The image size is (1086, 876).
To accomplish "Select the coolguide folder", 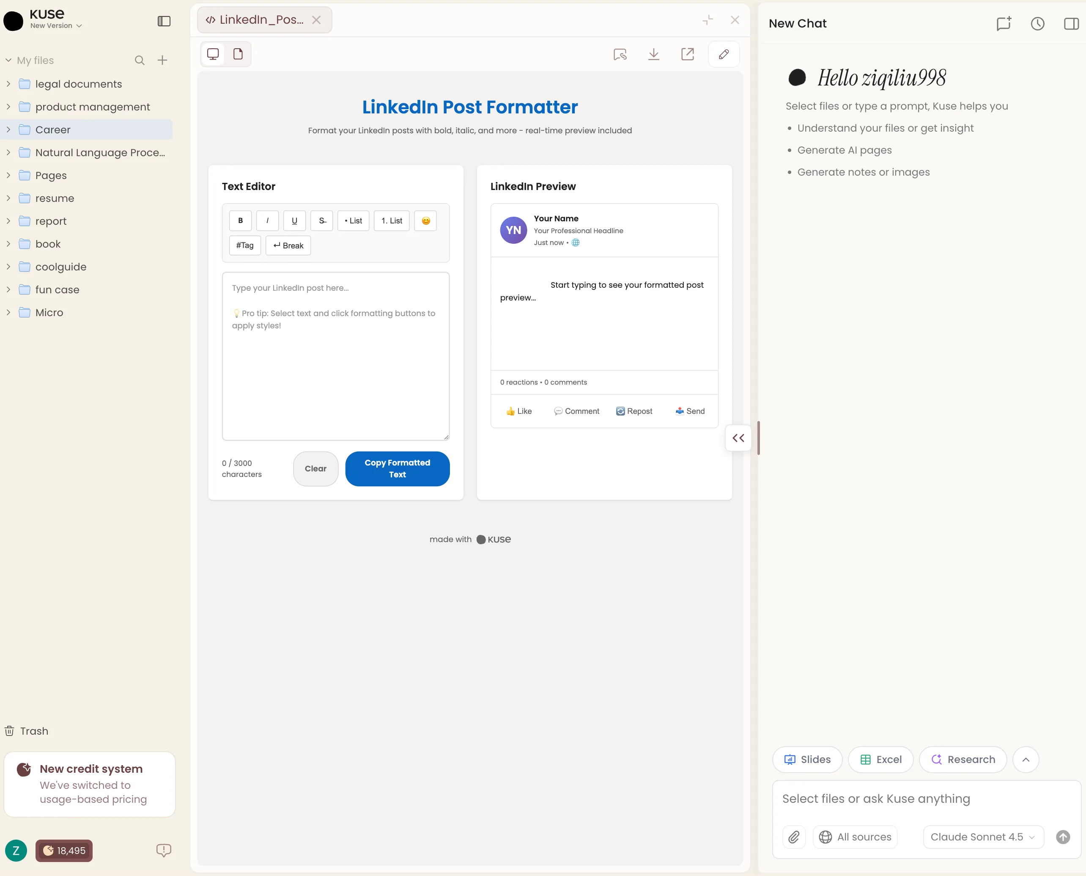I will (x=87, y=267).
